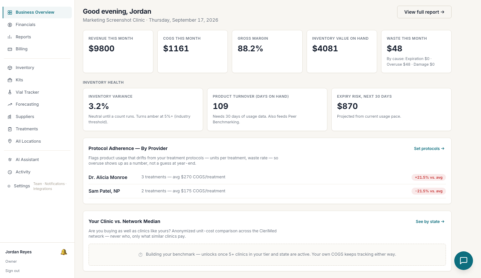The width and height of the screenshot is (481, 278).
Task: Click the Team · Notifications · Integrations text
Action: [50, 186]
